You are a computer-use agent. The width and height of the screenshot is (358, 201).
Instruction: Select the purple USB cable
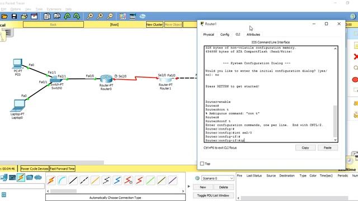[172, 180]
